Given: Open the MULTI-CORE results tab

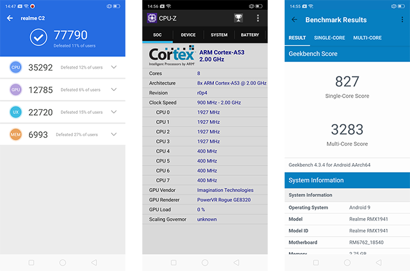Looking at the screenshot, I should point(367,38).
